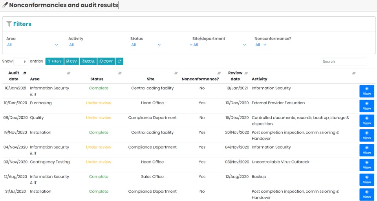Open the Nonconformance? filter dropdown
Viewport: 377px width, 201px height.
(261, 45)
